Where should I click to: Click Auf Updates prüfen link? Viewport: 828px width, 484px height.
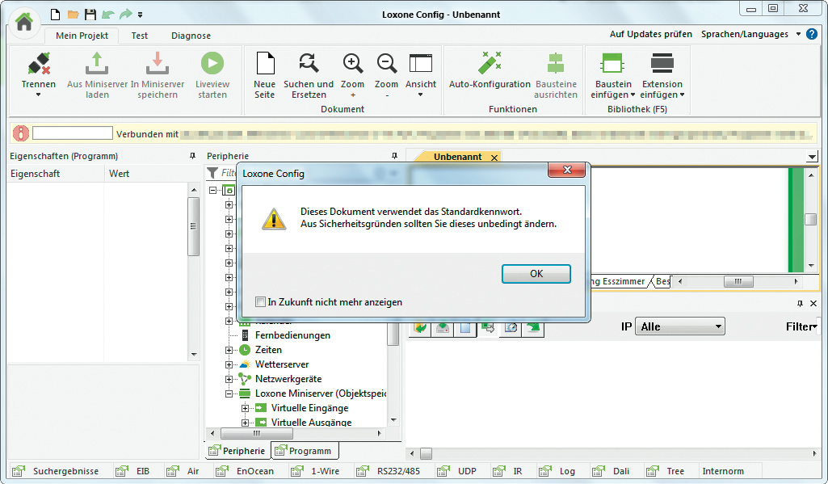650,34
